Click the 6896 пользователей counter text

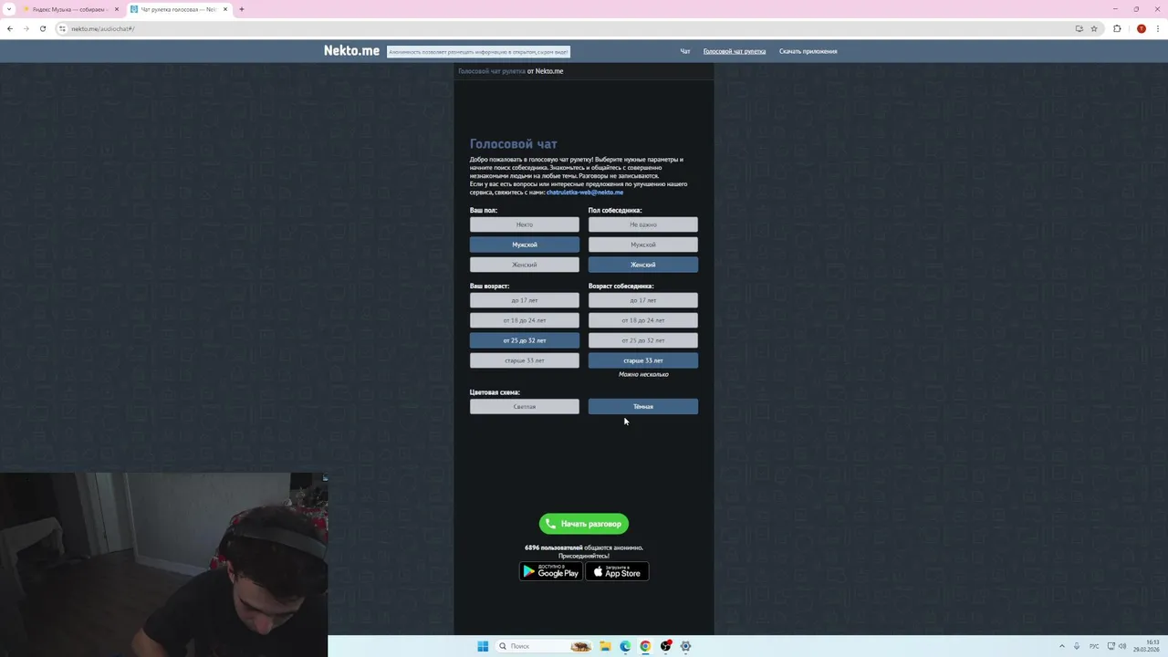554,547
